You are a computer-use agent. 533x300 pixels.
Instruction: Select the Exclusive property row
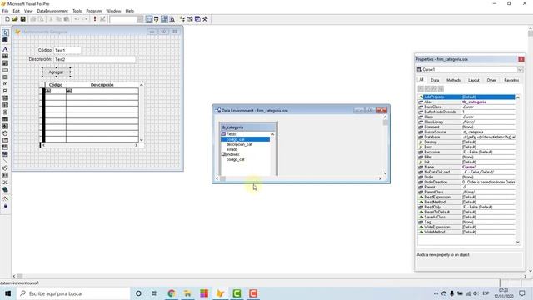(466, 152)
